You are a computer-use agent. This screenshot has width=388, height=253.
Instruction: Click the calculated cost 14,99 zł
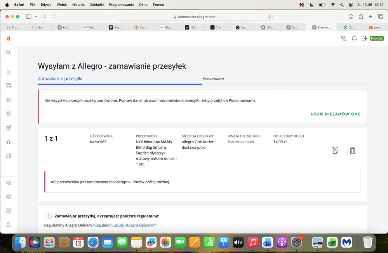[x=280, y=142]
